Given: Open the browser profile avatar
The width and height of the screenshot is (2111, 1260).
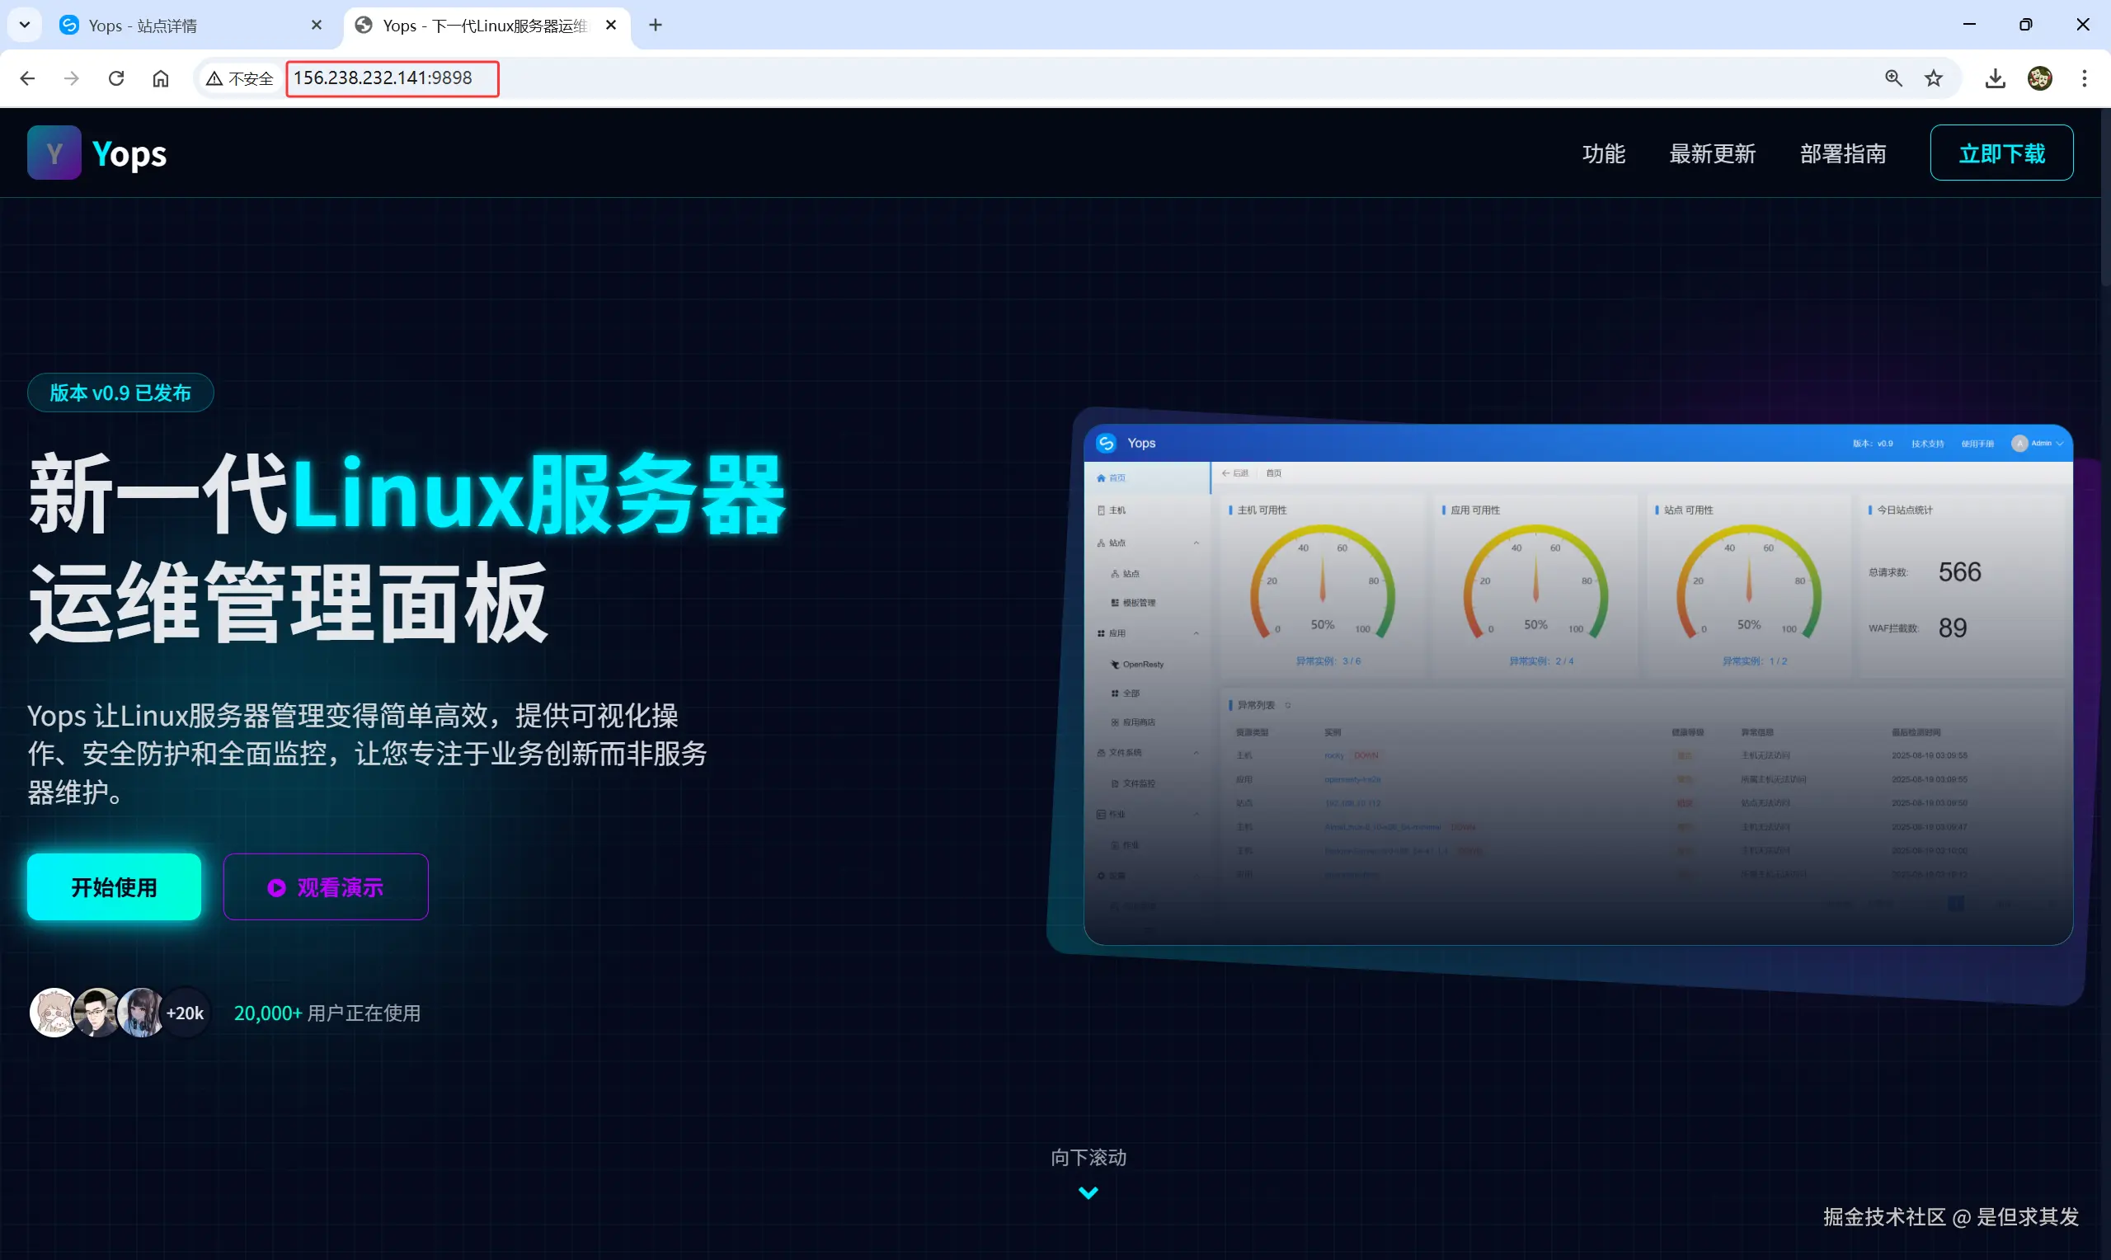Looking at the screenshot, I should tap(2040, 78).
